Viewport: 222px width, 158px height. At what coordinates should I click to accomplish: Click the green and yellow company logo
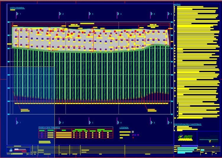185,138
